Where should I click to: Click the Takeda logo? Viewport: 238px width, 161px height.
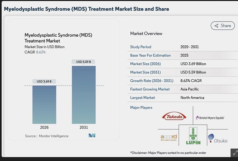pos(174,117)
